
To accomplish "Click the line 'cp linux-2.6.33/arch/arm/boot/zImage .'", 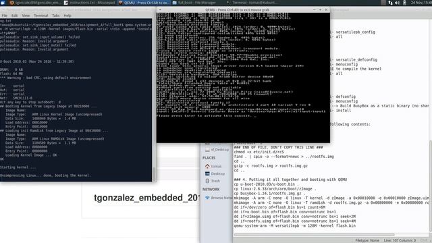I will [x=275, y=189].
